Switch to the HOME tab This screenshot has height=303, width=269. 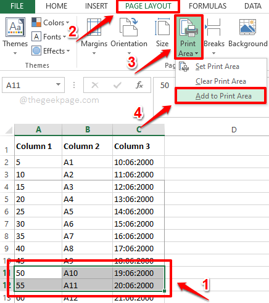pos(56,6)
